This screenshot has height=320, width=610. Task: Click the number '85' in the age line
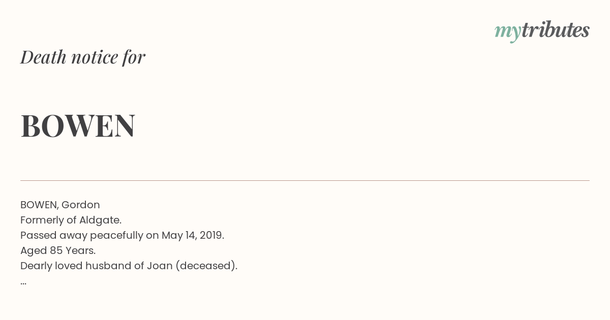point(56,250)
